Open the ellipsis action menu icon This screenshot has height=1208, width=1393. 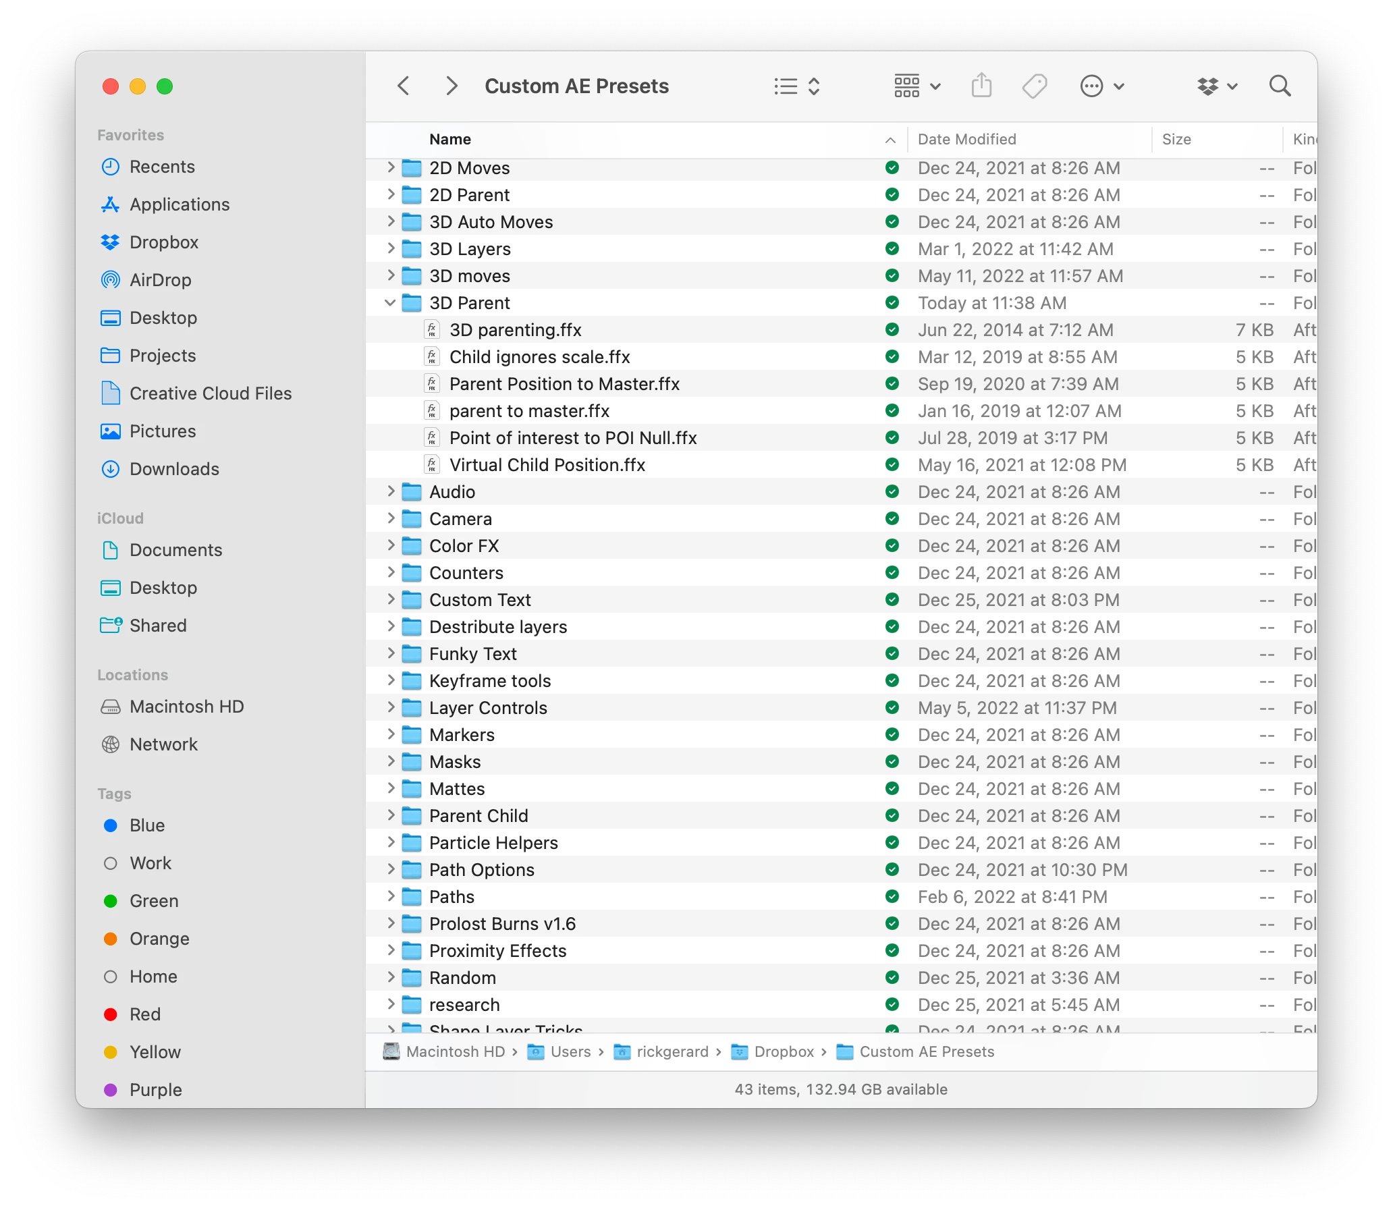1101,86
